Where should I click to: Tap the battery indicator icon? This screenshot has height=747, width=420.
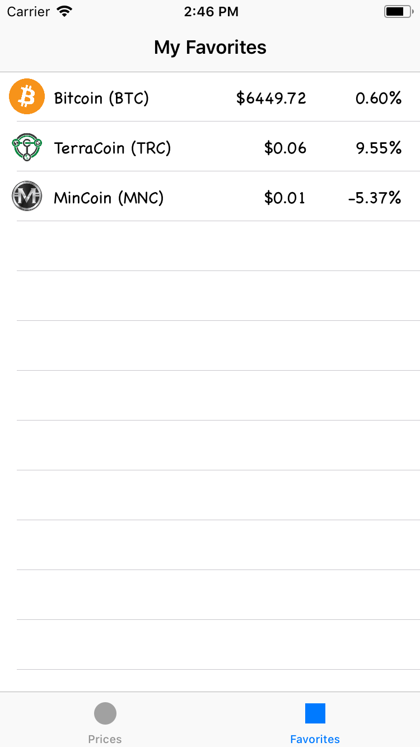pyautogui.click(x=398, y=12)
